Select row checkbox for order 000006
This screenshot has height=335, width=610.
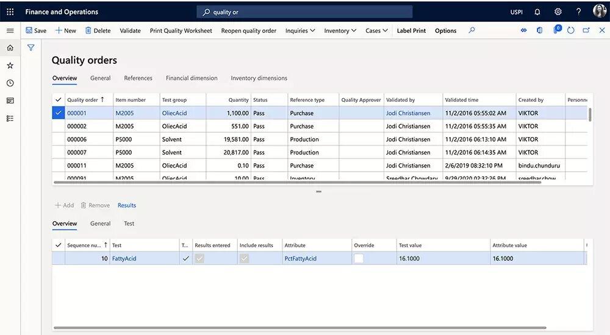59,139
